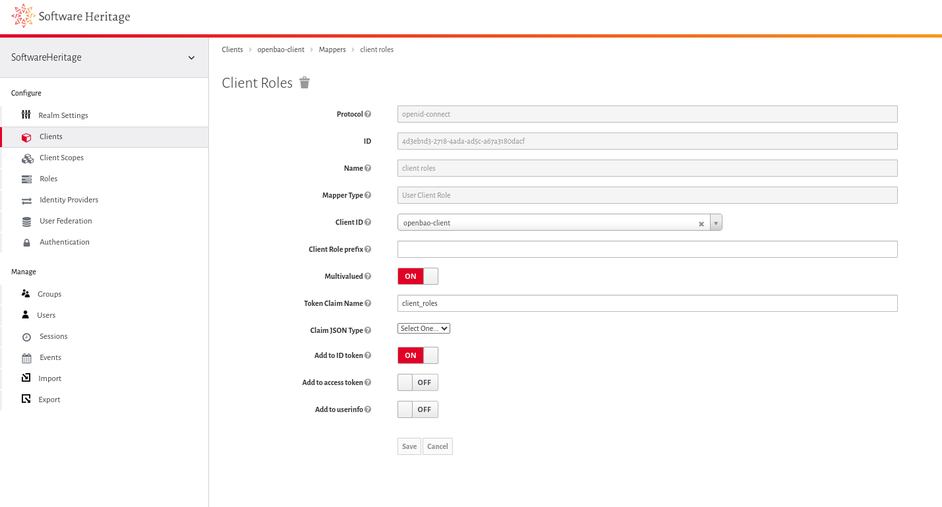Select the Authentication lock icon
Image resolution: width=942 pixels, height=507 pixels.
(x=26, y=242)
